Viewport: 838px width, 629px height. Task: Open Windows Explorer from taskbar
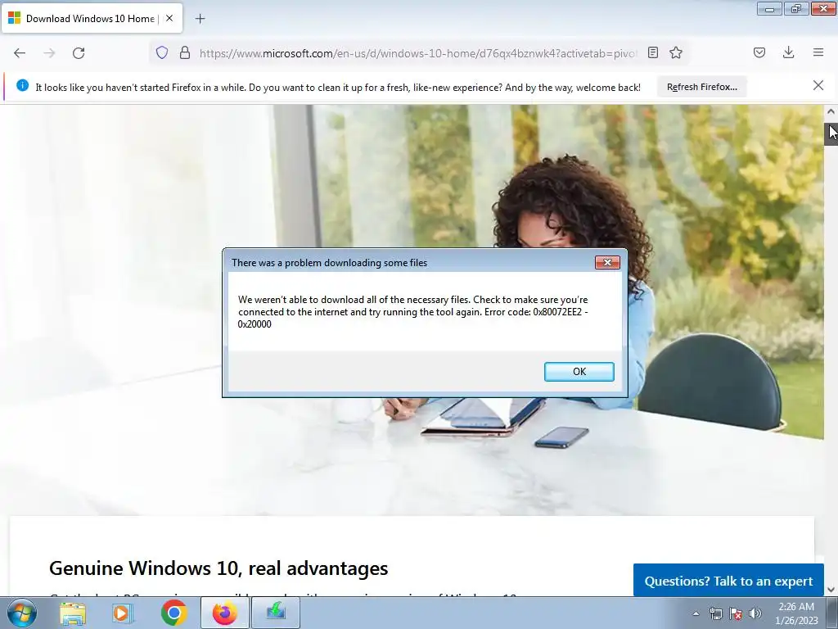tap(73, 613)
